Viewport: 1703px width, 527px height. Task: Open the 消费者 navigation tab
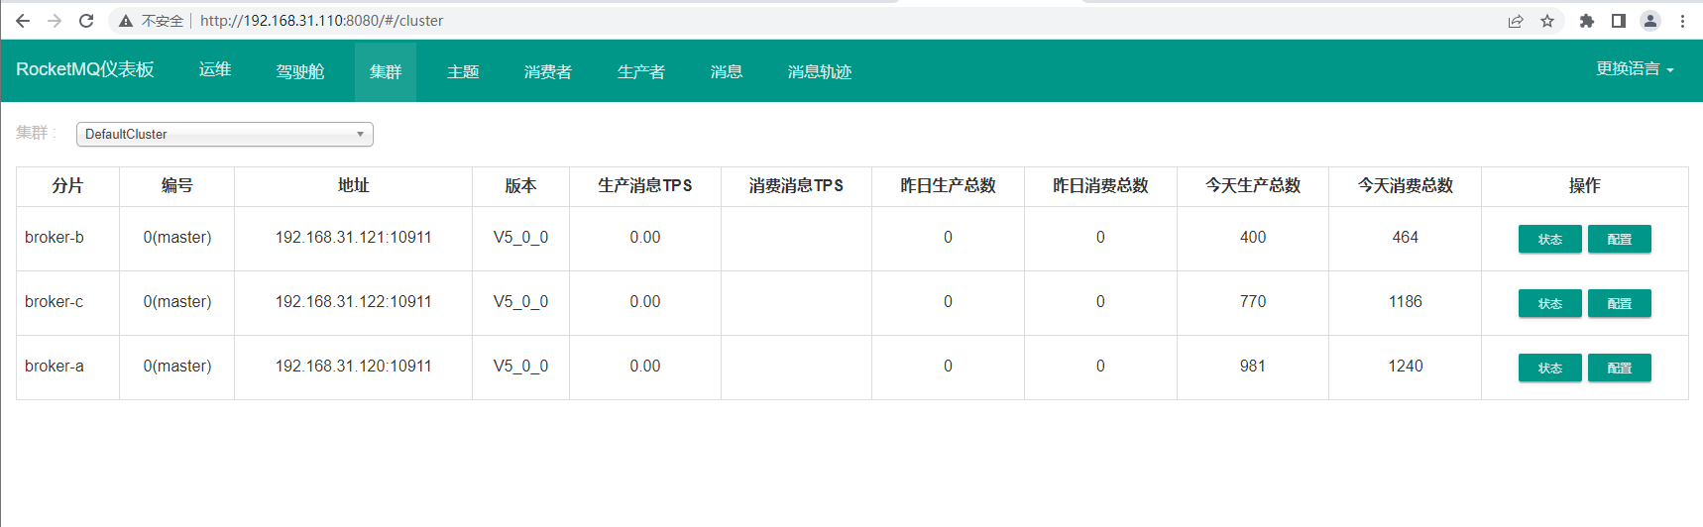point(548,71)
